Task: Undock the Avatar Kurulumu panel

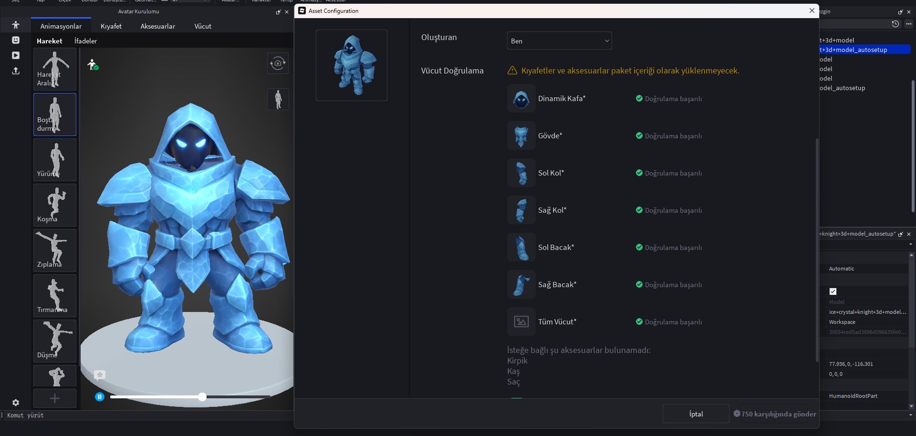Action: point(279,12)
